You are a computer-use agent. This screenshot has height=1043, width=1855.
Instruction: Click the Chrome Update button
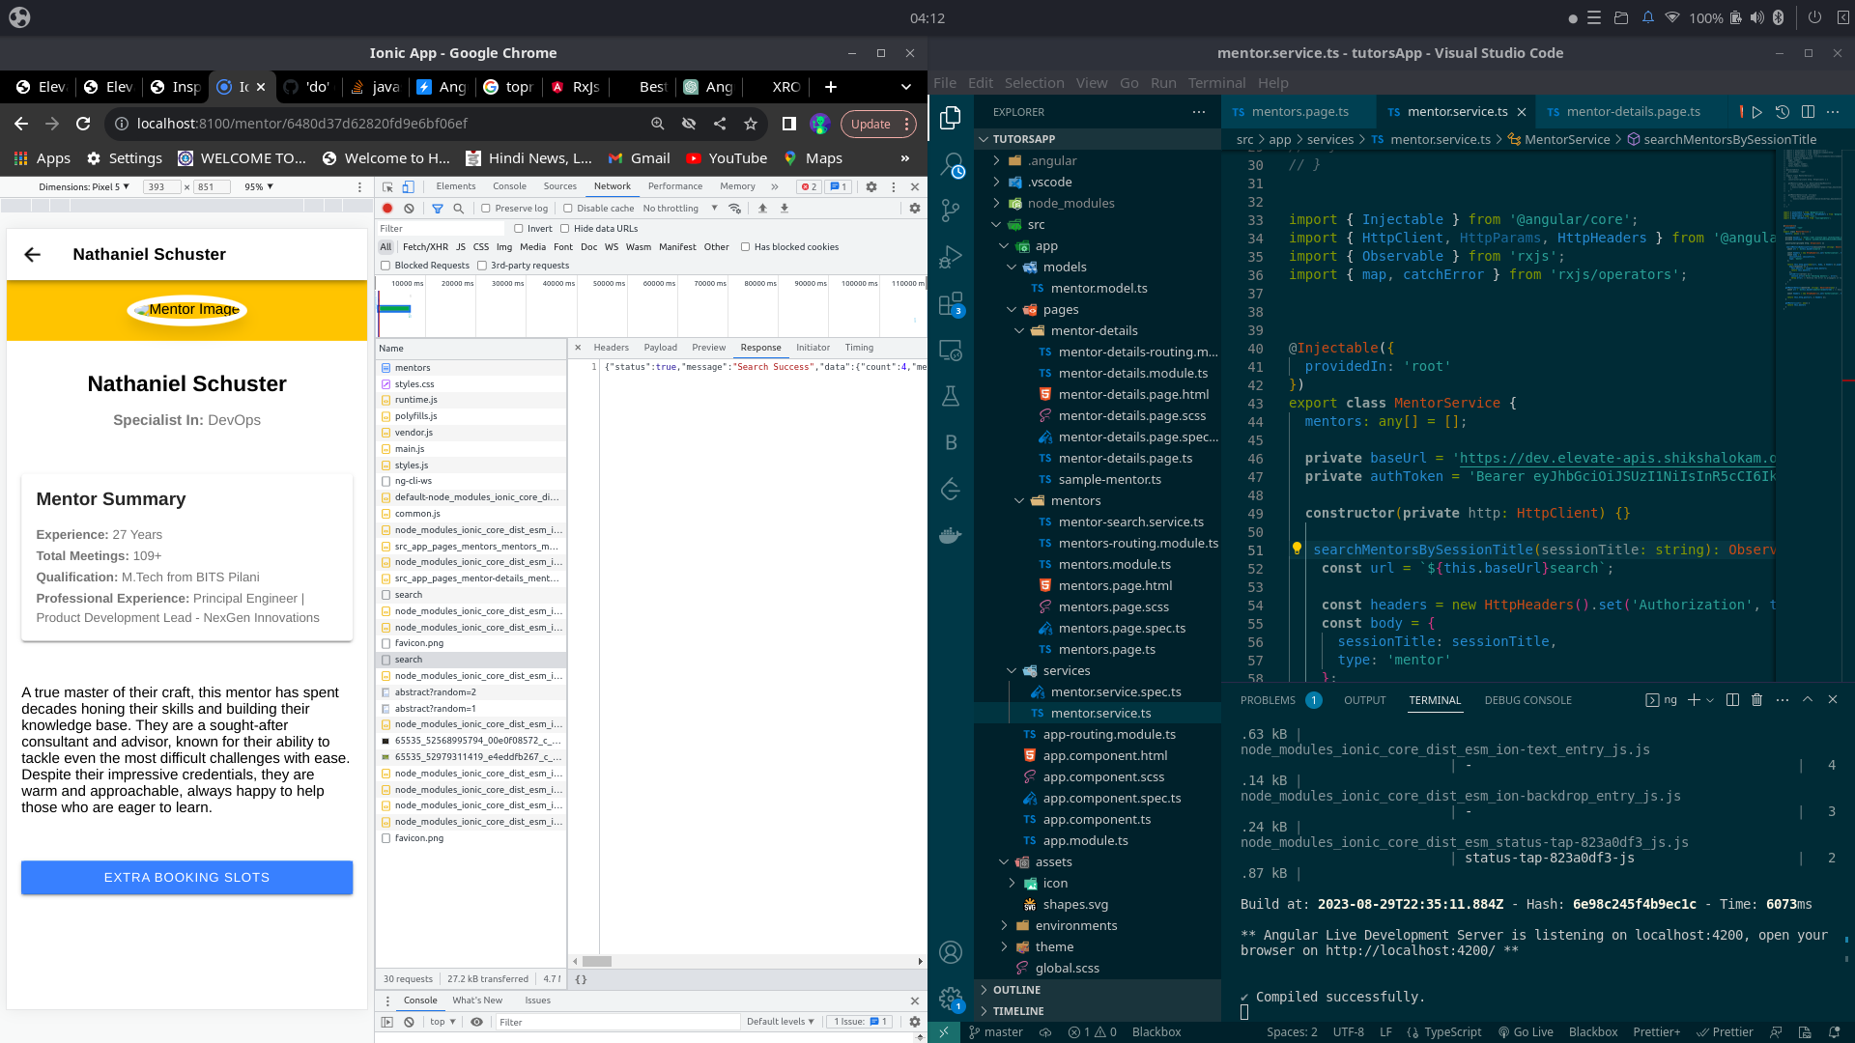[x=870, y=125]
